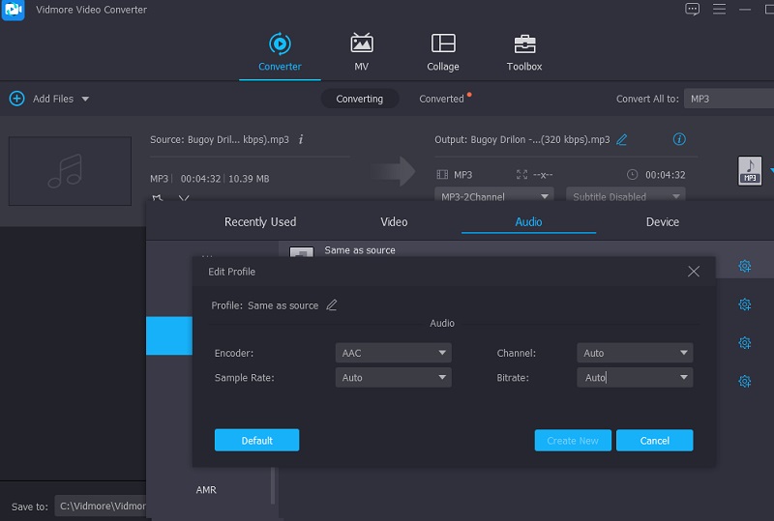Click the Add Files plus icon
Screen dimensions: 774x521
pos(16,99)
